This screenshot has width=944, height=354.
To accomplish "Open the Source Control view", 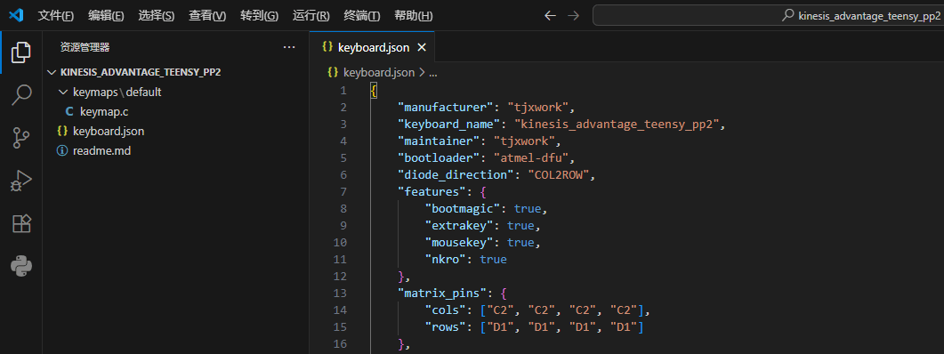I will (21, 139).
